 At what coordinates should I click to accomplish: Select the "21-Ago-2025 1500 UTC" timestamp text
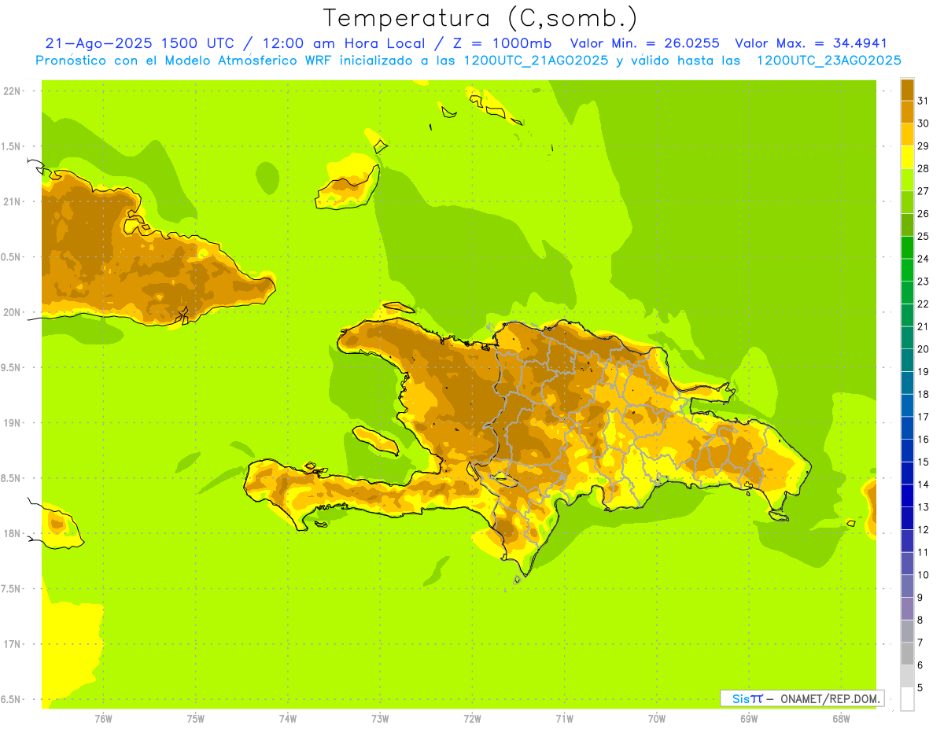[139, 43]
